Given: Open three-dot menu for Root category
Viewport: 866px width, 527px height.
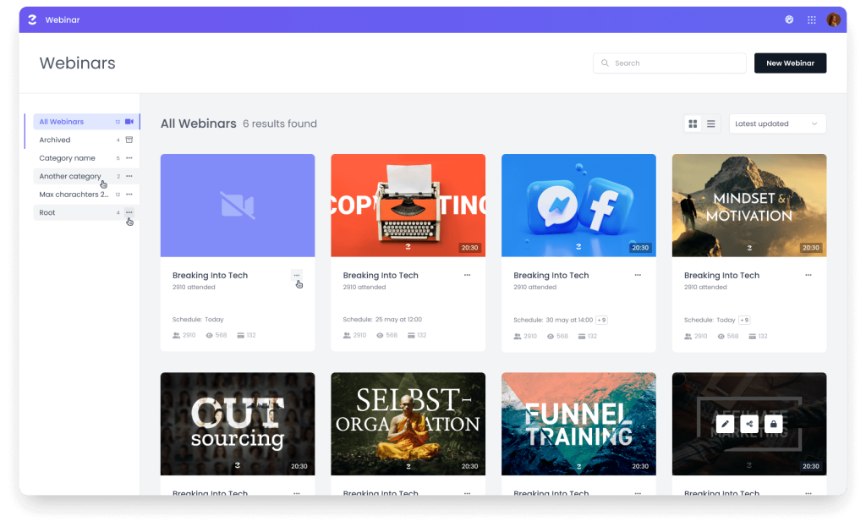Looking at the screenshot, I should pyautogui.click(x=129, y=212).
